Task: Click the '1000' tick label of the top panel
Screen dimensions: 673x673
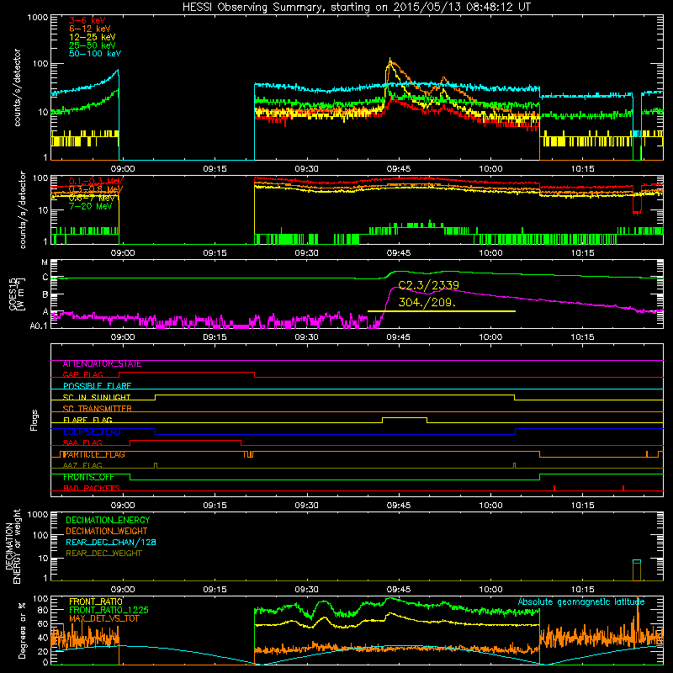Action: coord(37,18)
